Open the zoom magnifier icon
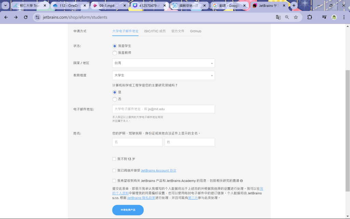This screenshot has height=219, width=350. (x=287, y=17)
